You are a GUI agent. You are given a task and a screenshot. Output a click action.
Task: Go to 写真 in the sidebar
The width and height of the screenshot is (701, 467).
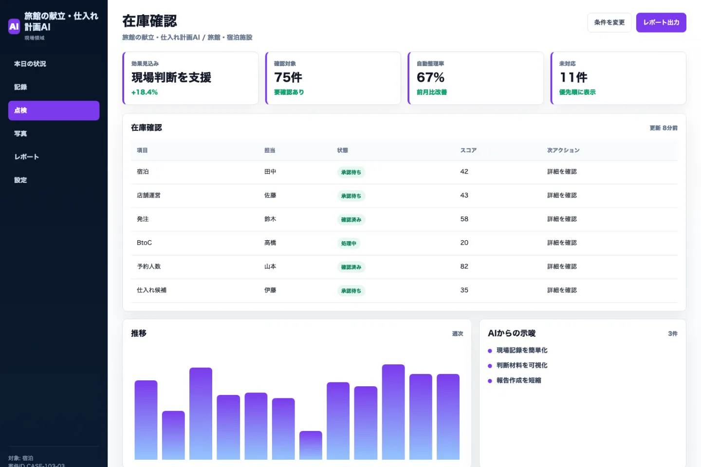click(54, 134)
